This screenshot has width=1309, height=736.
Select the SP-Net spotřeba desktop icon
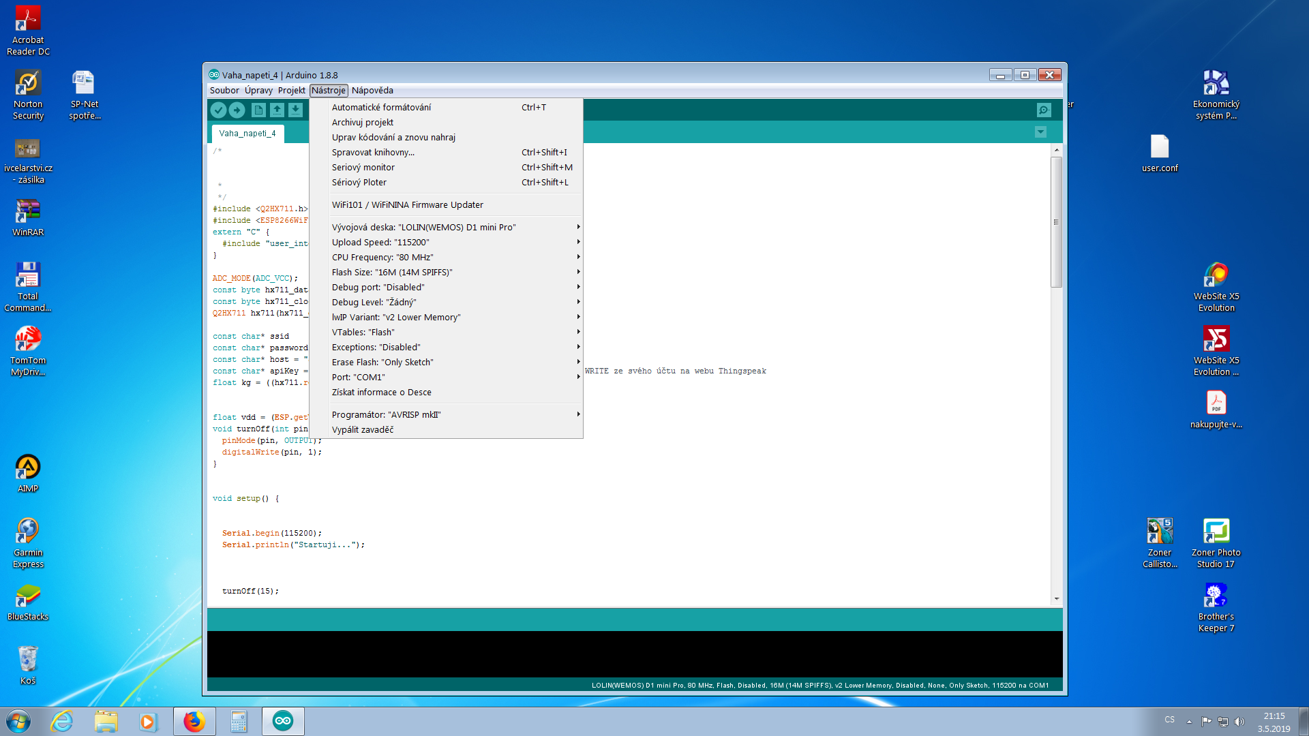click(x=85, y=95)
